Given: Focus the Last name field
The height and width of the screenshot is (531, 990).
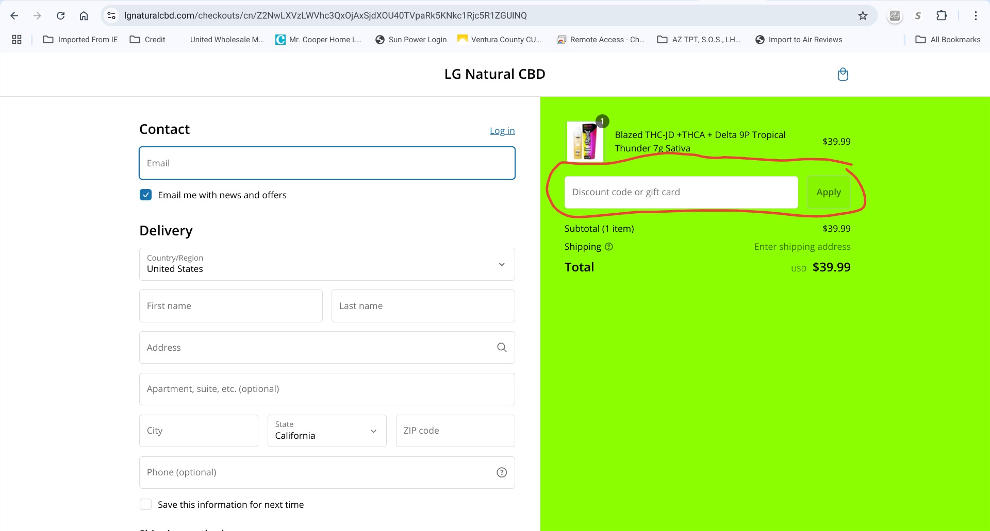Looking at the screenshot, I should [423, 306].
